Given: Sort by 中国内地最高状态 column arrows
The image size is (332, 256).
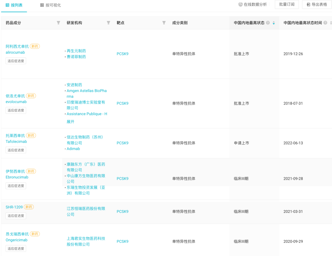Looking at the screenshot, I should [x=274, y=23].
